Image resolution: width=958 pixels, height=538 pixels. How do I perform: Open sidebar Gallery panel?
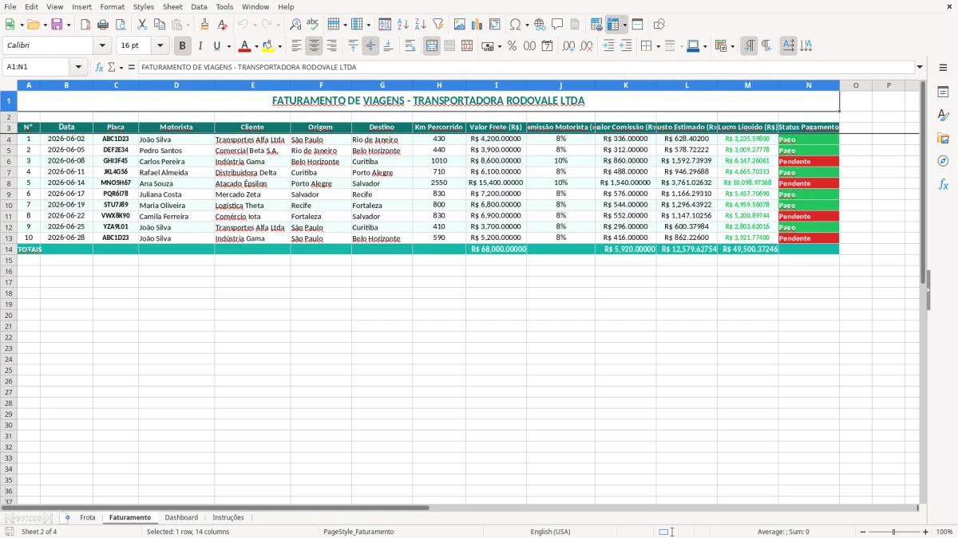point(943,139)
